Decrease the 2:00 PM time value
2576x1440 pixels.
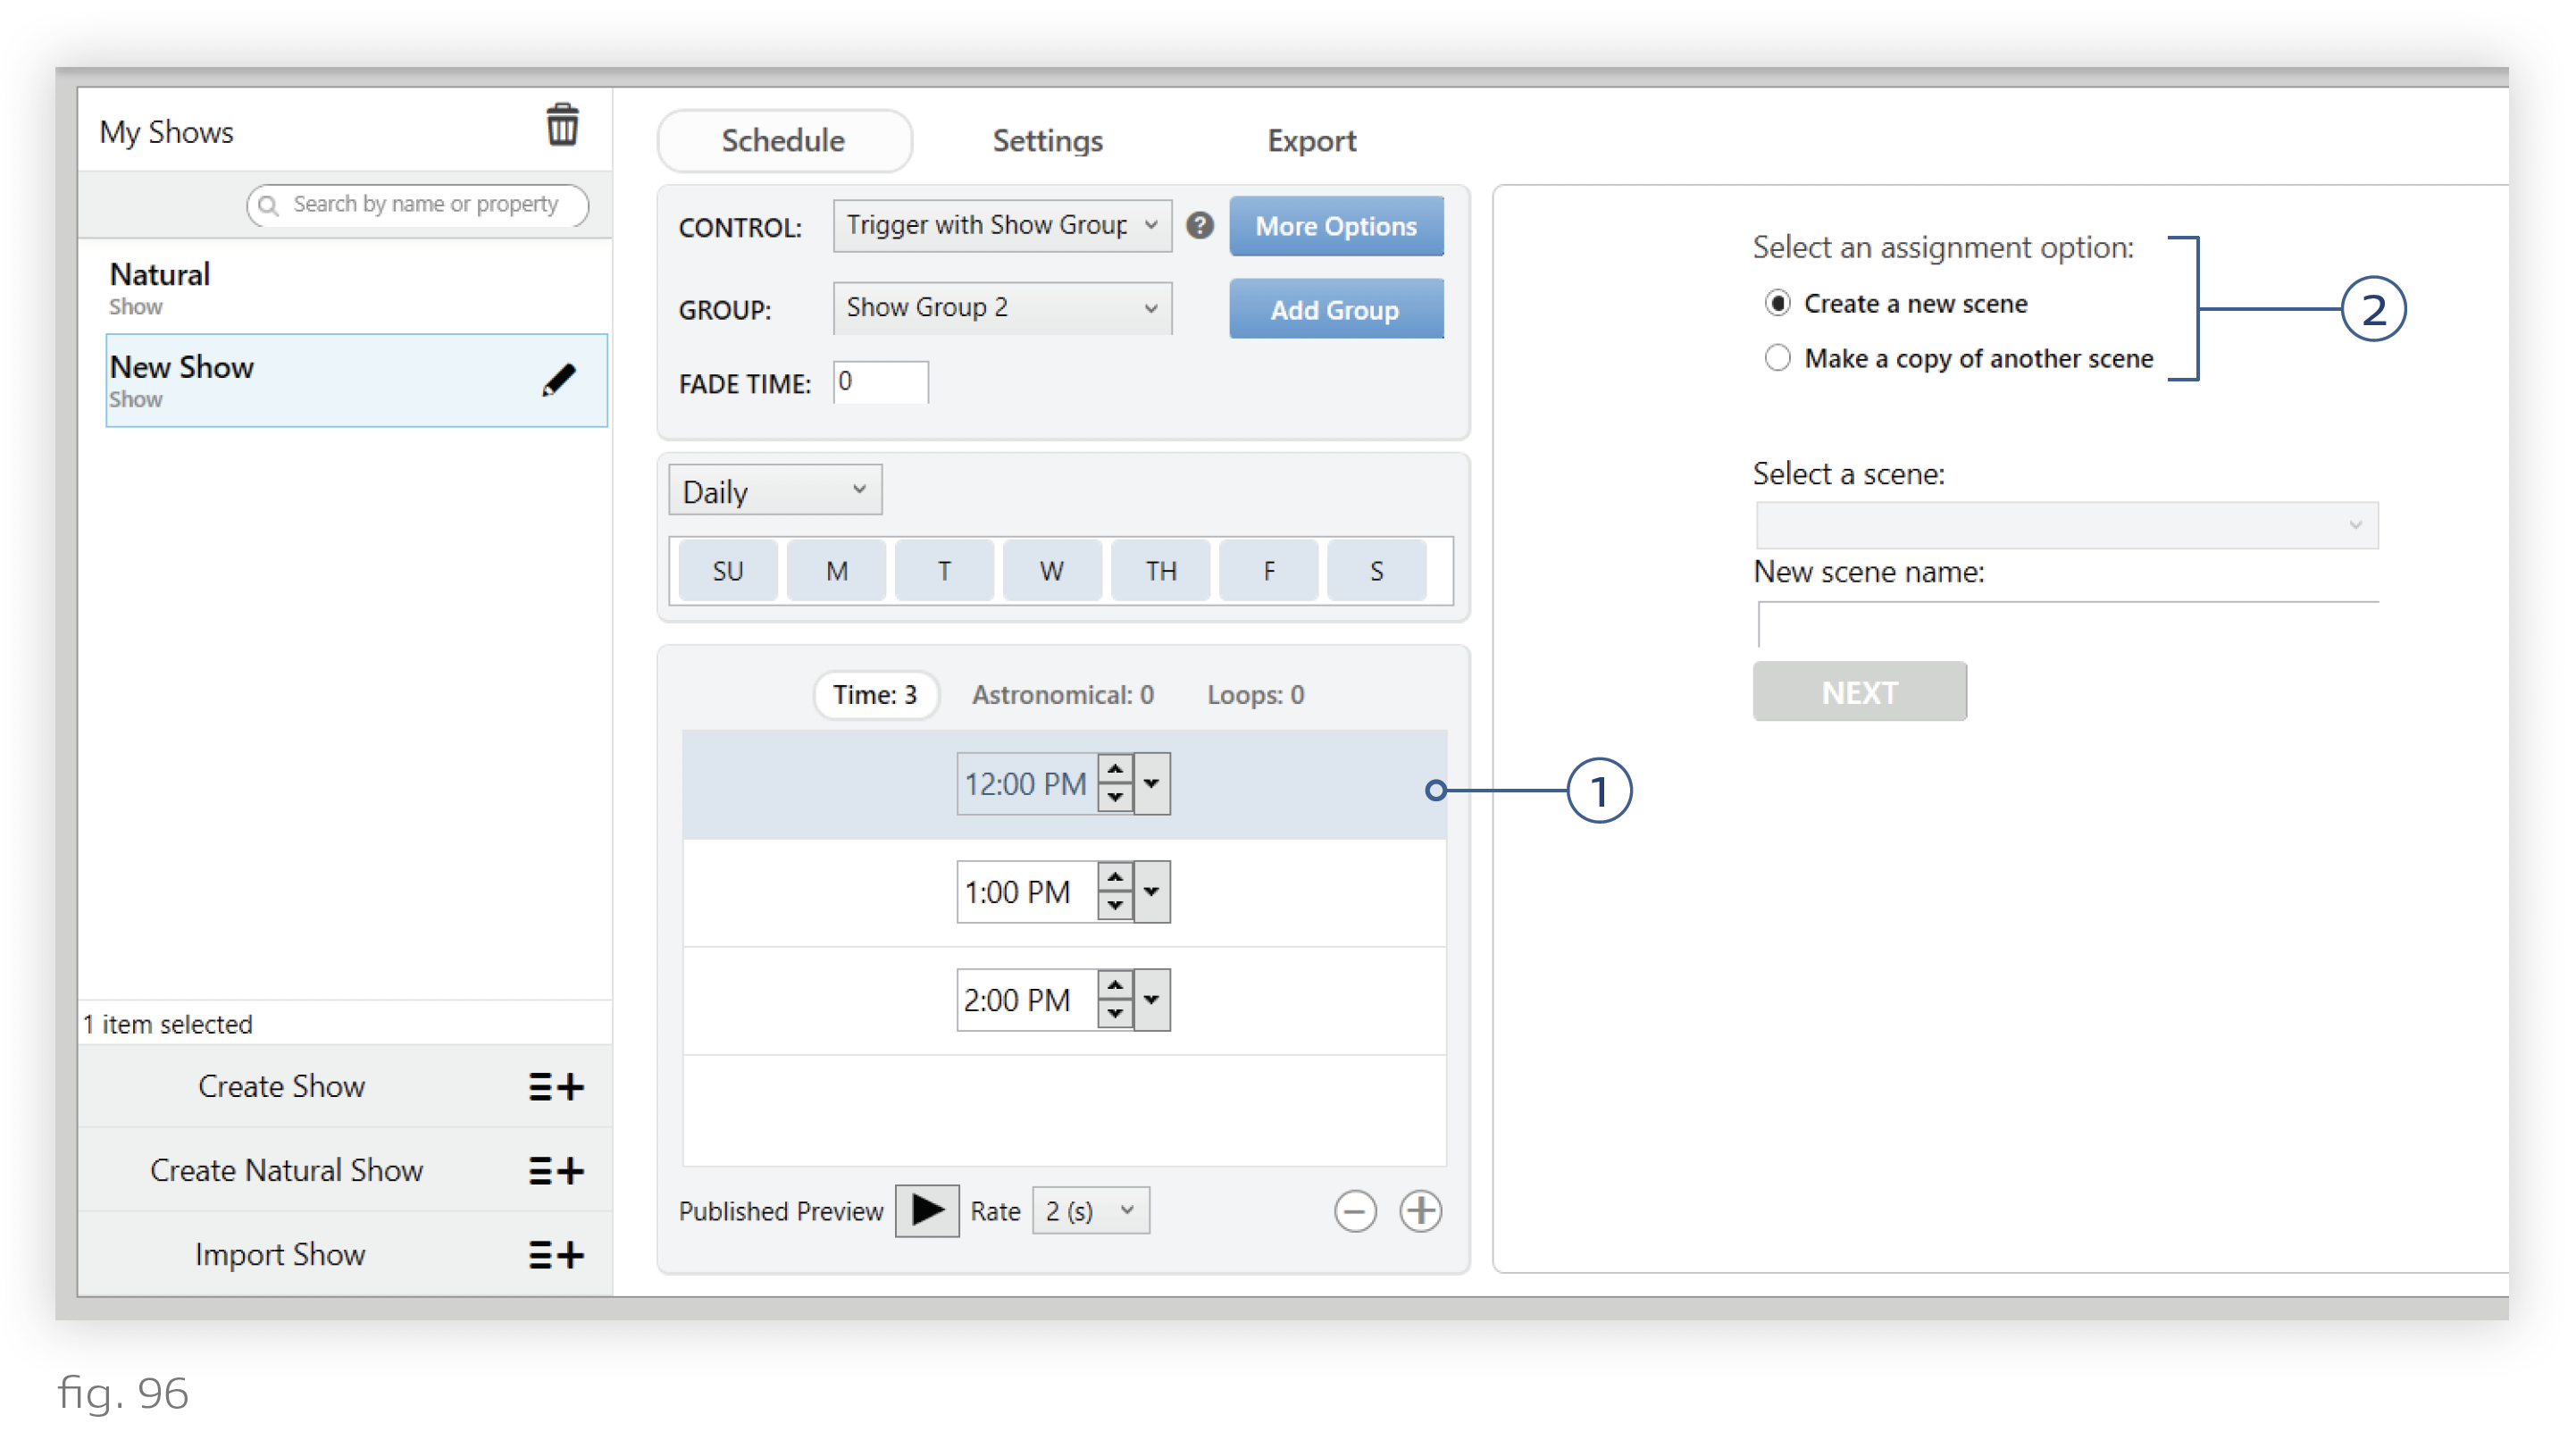coord(1114,1014)
